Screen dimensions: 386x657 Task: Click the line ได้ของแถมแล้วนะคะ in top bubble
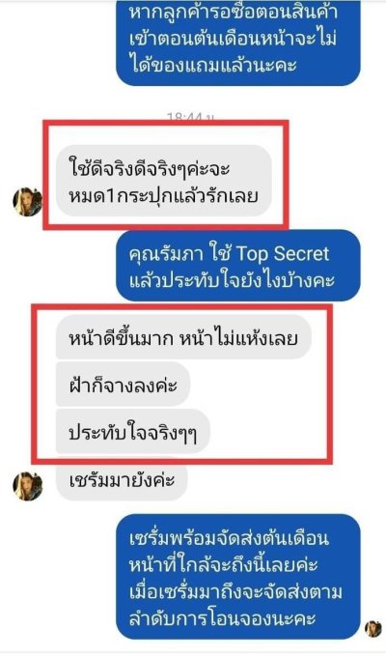pos(213,65)
